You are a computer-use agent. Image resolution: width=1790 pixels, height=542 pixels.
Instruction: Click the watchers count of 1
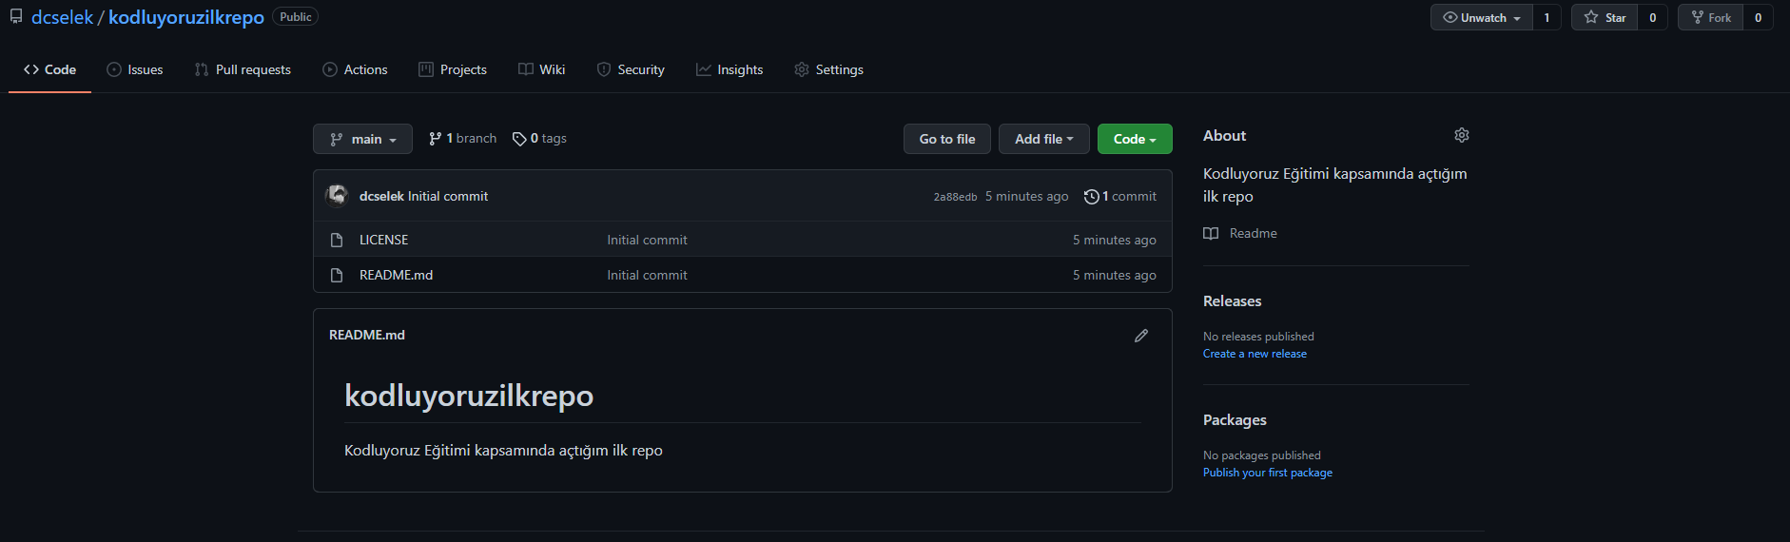click(1547, 17)
